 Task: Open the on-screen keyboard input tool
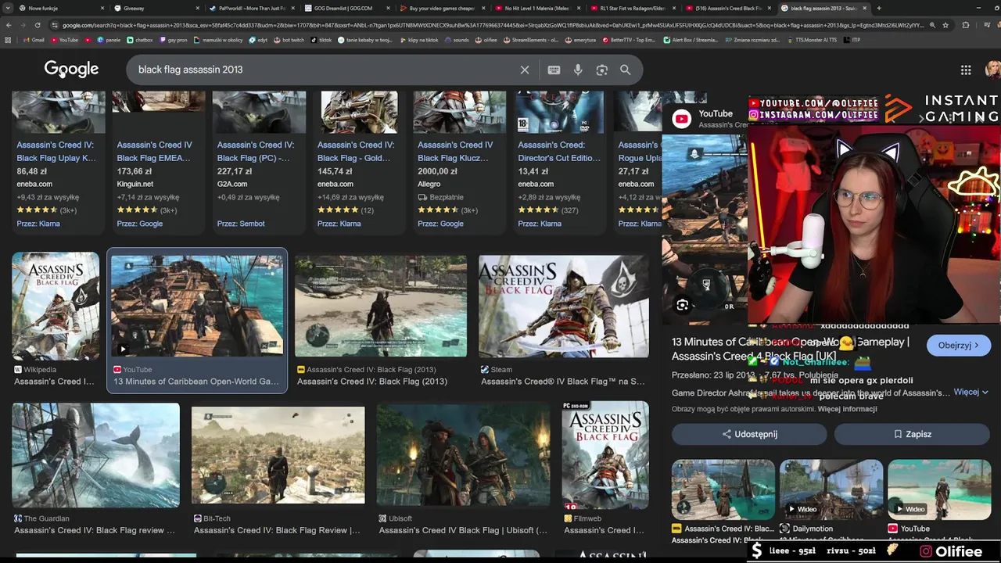click(x=554, y=70)
